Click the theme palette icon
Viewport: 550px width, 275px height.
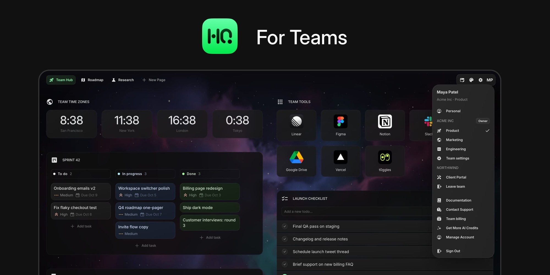[x=471, y=80]
